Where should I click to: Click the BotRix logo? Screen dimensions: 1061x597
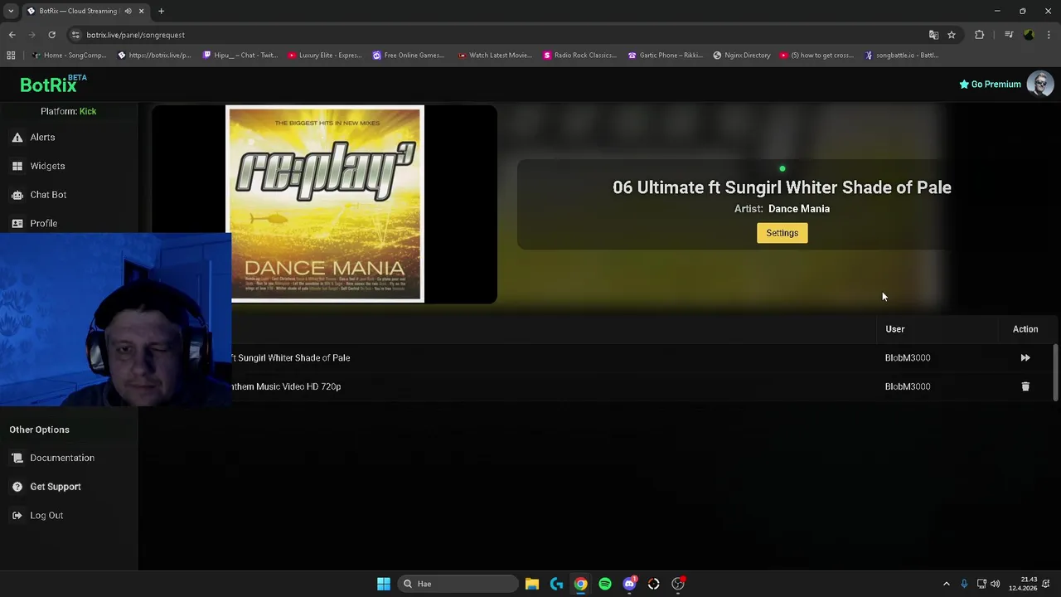[53, 84]
